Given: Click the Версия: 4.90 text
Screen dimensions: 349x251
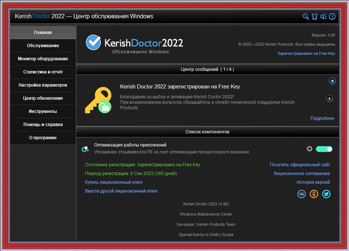Looking at the screenshot, I should point(323,35).
